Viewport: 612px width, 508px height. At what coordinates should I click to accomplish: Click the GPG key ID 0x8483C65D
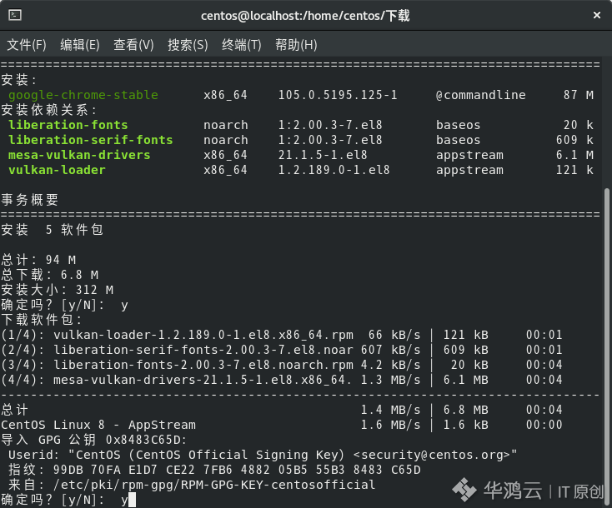[143, 440]
